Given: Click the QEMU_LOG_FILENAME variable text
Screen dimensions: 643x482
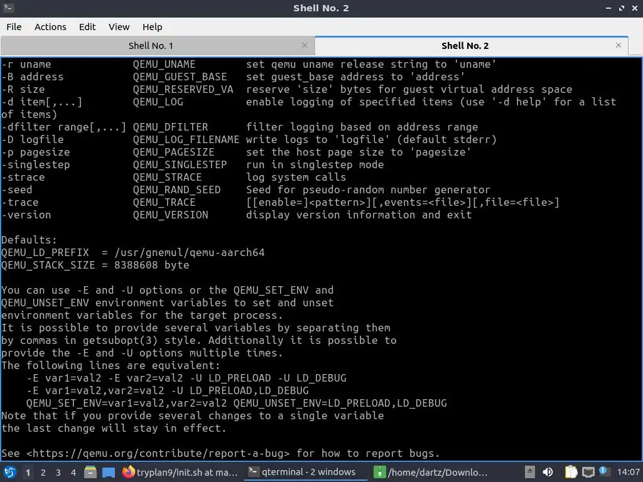Looking at the screenshot, I should coord(186,140).
